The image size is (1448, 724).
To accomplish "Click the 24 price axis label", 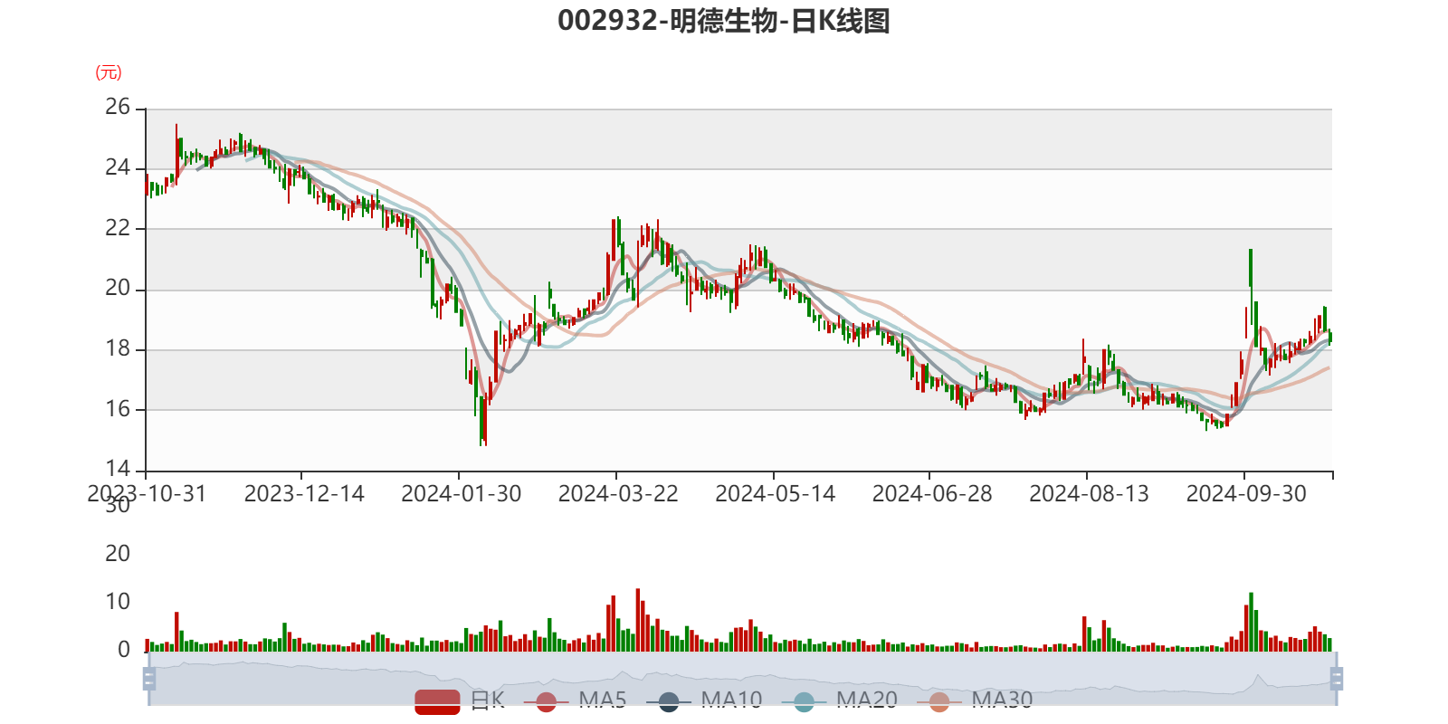I will pos(118,167).
